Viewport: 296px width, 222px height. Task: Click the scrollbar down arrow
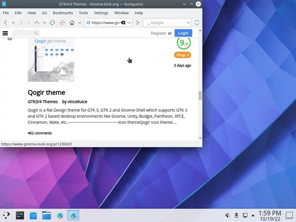pos(200,138)
